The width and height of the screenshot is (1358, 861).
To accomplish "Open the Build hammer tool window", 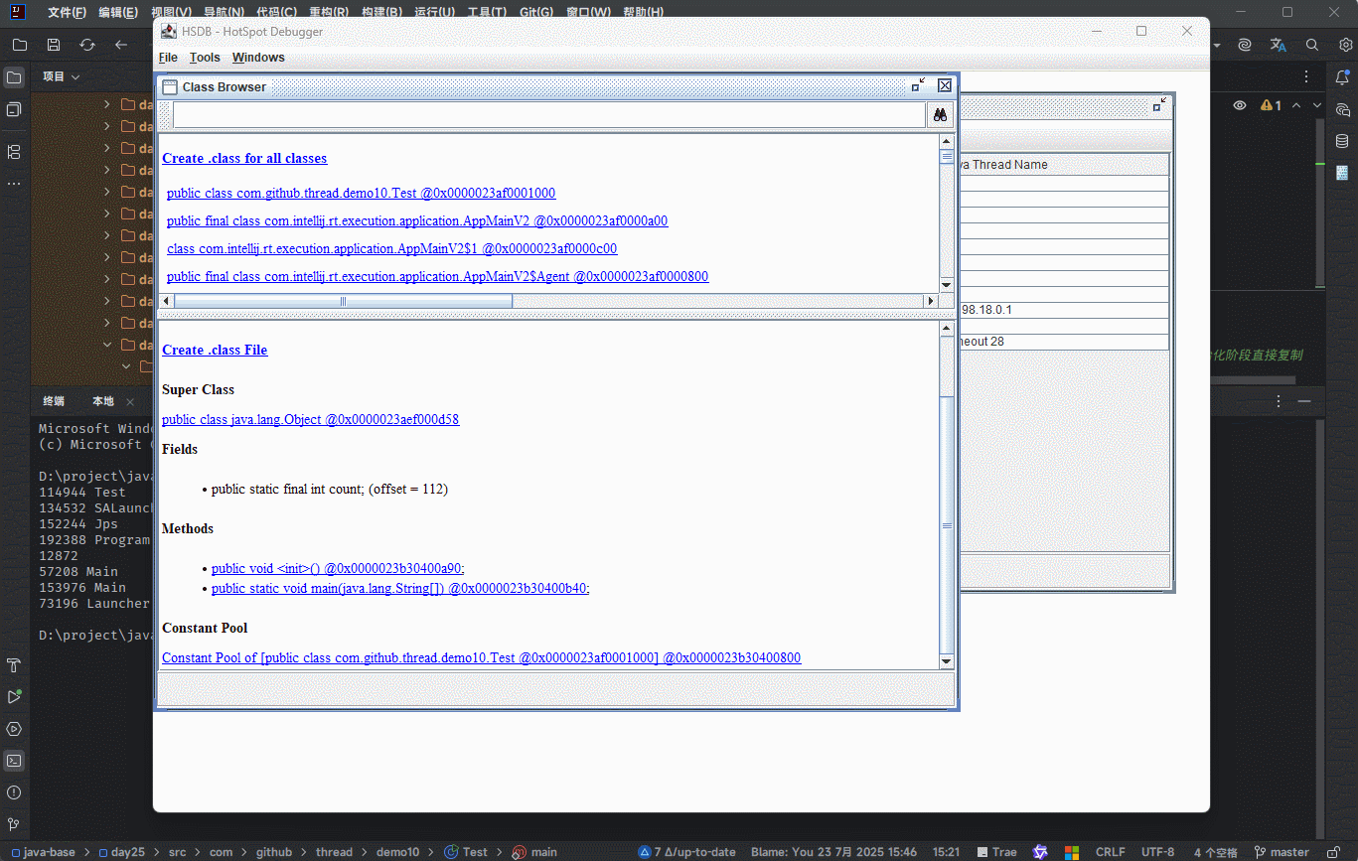I will tap(14, 665).
